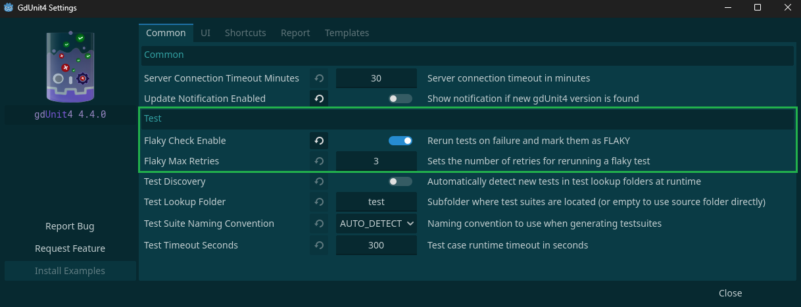The width and height of the screenshot is (801, 307).
Task: Click reset icon for Flaky Max Retries
Action: point(319,161)
